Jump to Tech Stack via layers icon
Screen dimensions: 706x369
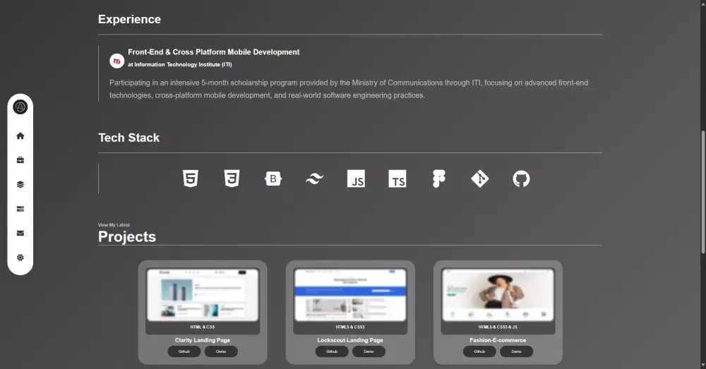[x=20, y=185]
